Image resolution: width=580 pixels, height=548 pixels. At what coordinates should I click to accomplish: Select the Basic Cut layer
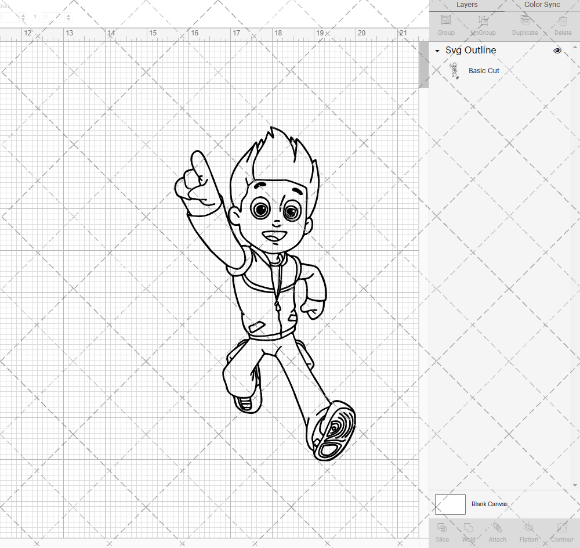[484, 70]
